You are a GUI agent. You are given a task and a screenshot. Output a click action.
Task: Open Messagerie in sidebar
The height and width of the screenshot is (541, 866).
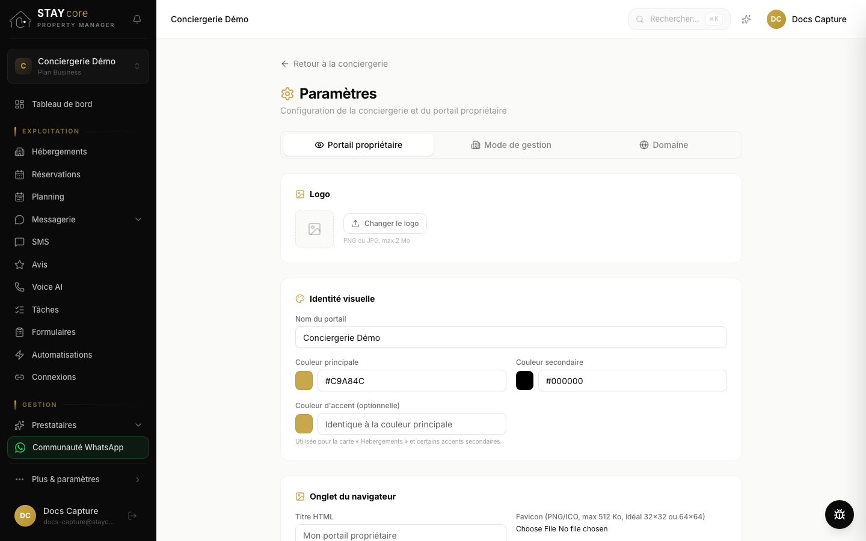point(78,219)
